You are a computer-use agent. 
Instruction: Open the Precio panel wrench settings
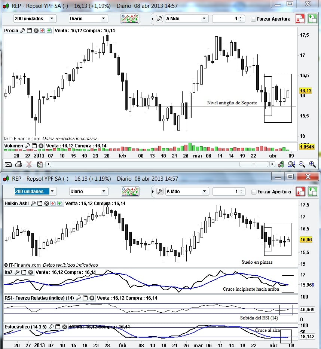pyautogui.click(x=22, y=31)
